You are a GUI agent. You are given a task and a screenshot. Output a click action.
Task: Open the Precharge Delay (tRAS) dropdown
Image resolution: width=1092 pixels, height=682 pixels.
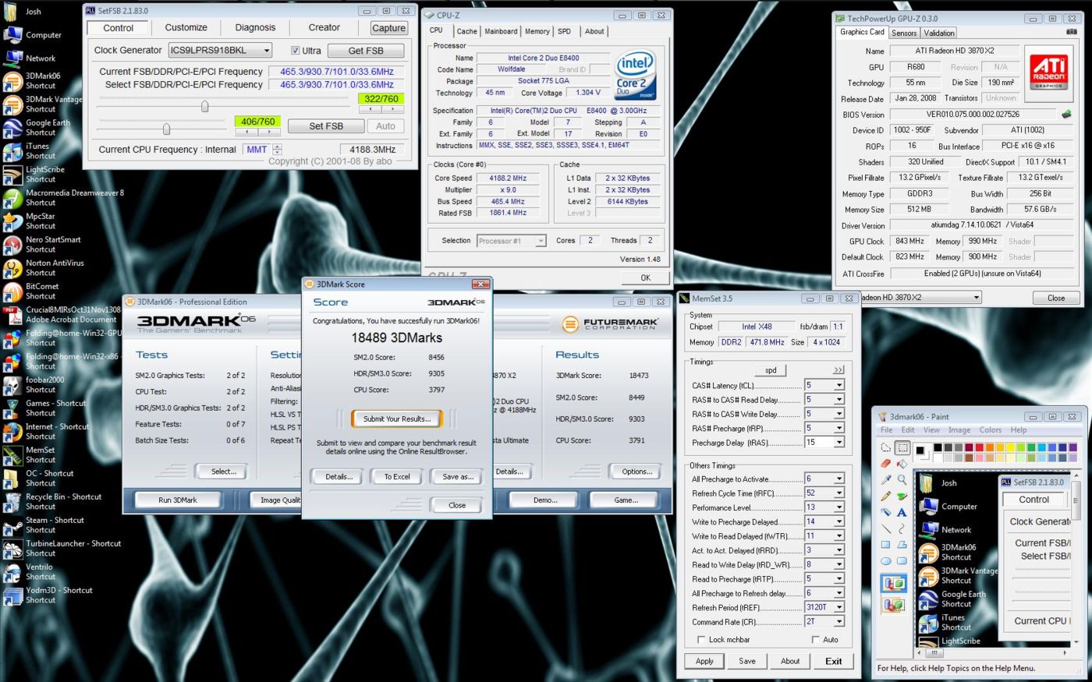point(839,442)
